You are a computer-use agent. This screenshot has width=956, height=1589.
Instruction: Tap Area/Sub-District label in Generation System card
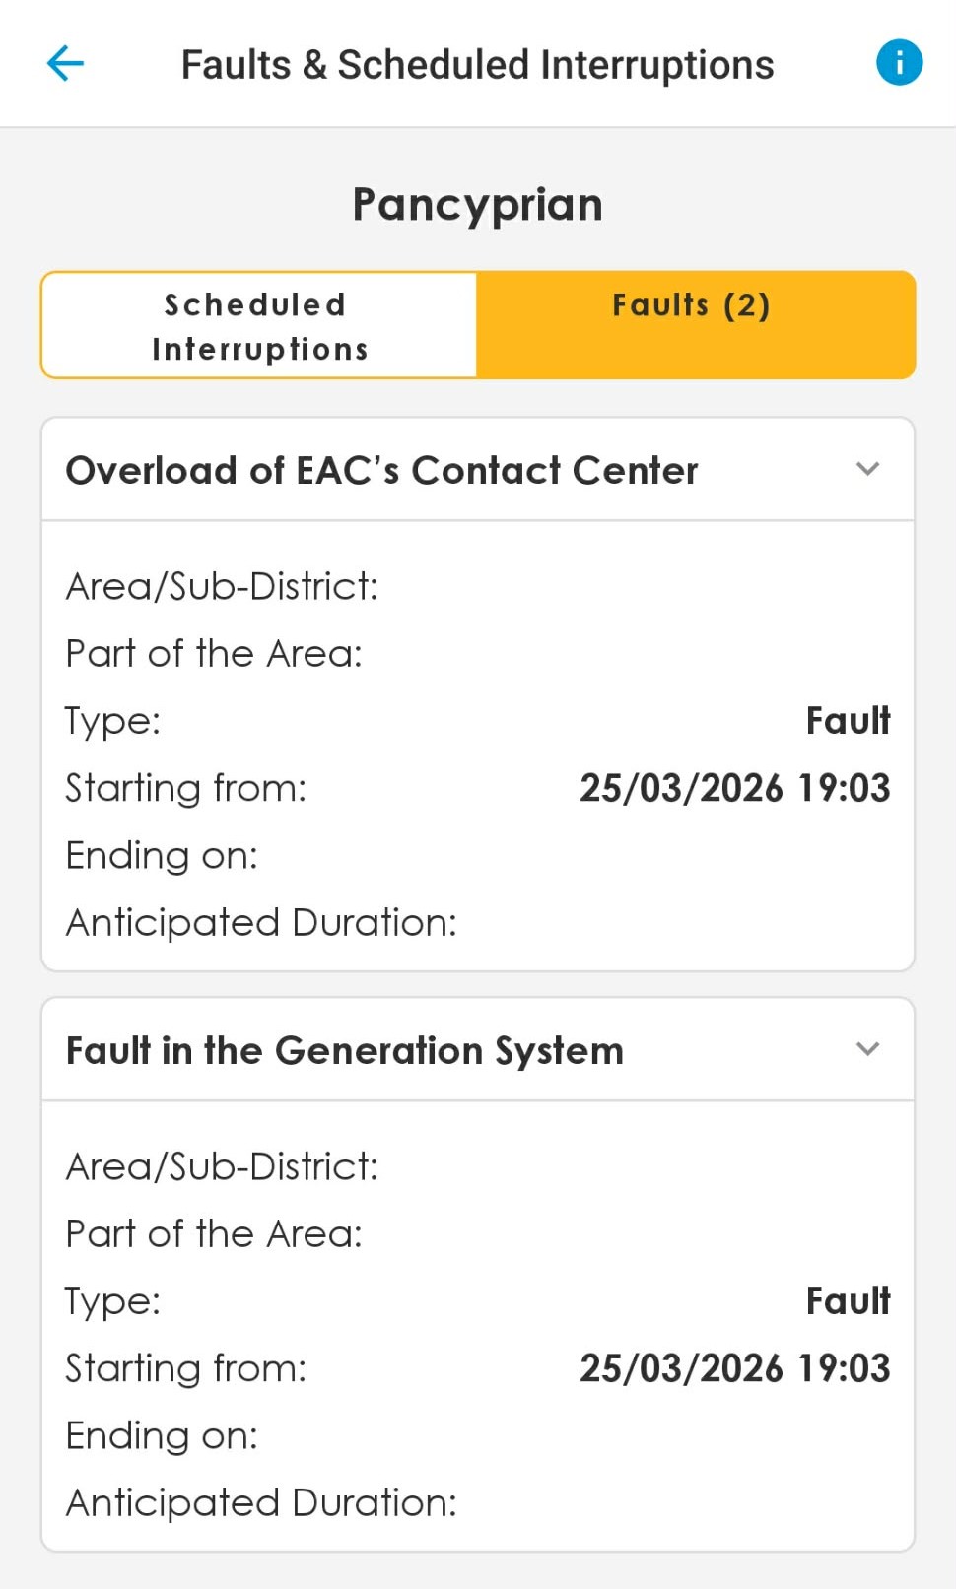click(222, 1167)
